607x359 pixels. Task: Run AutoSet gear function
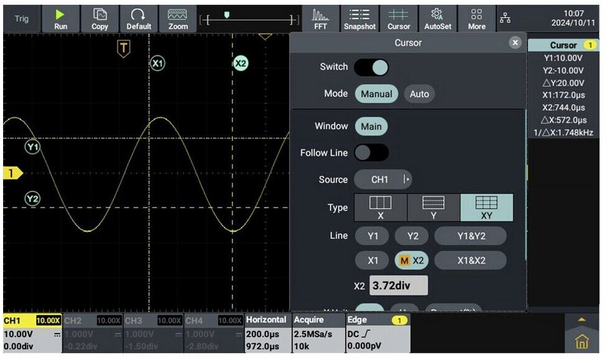[437, 19]
